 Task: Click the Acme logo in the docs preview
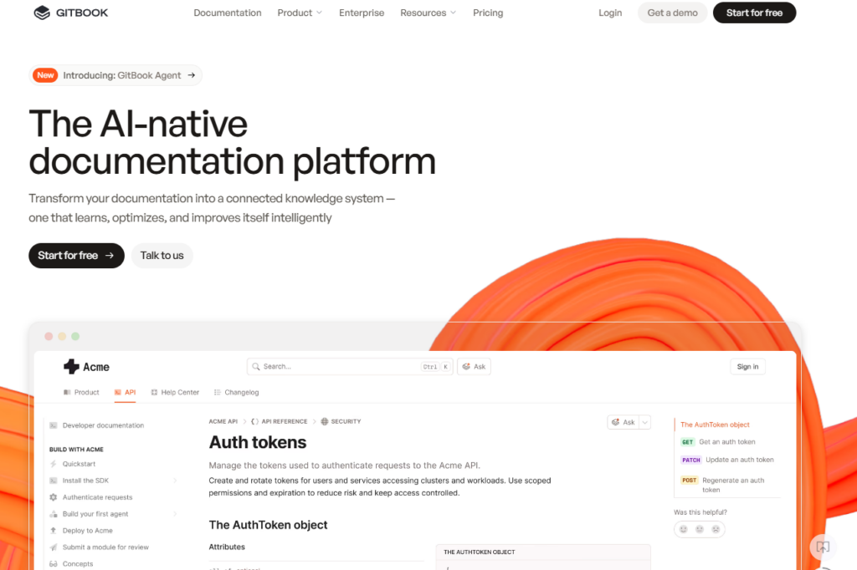pos(72,366)
